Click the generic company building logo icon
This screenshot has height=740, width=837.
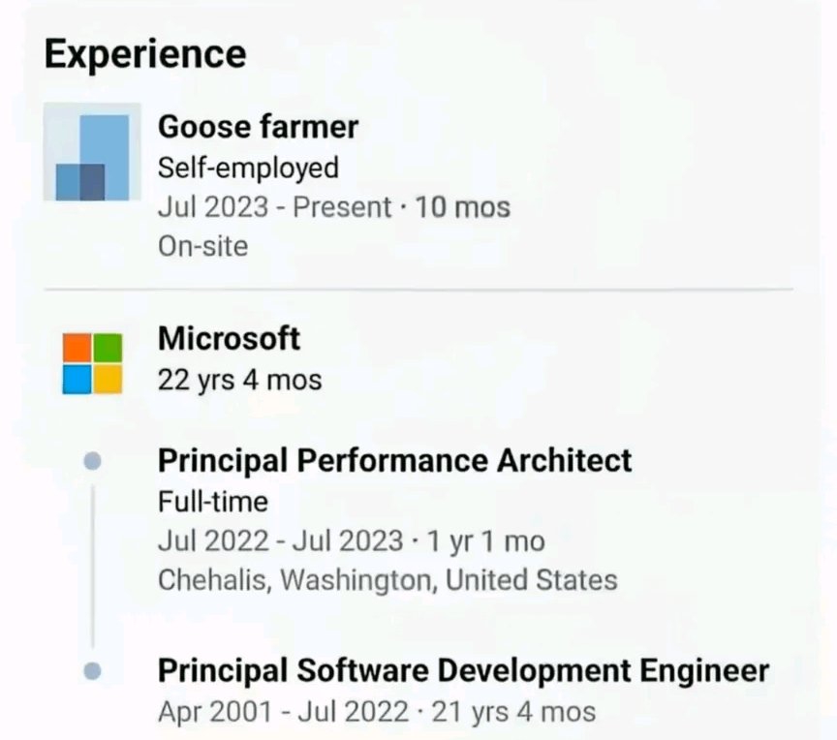click(92, 152)
